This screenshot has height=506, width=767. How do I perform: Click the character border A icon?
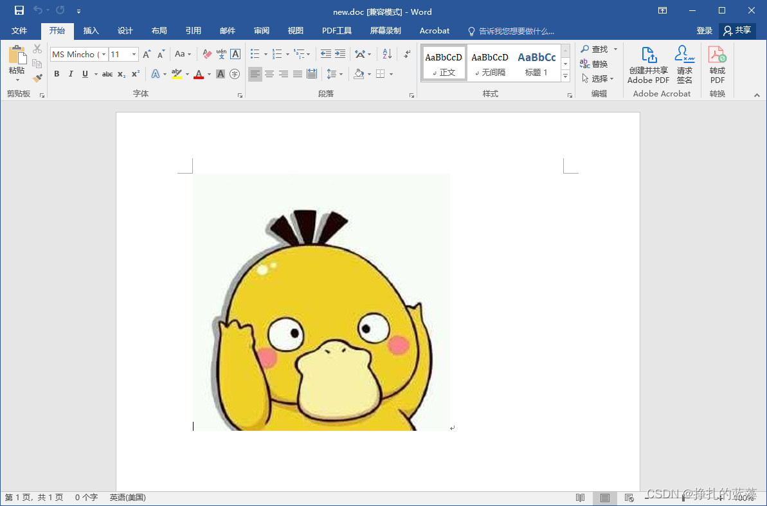click(x=235, y=54)
